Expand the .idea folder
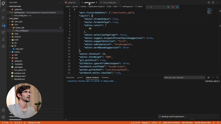The image size is (221, 124). tap(16, 34)
